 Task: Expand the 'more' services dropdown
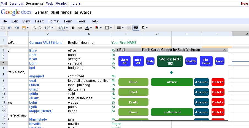pos(75,4)
